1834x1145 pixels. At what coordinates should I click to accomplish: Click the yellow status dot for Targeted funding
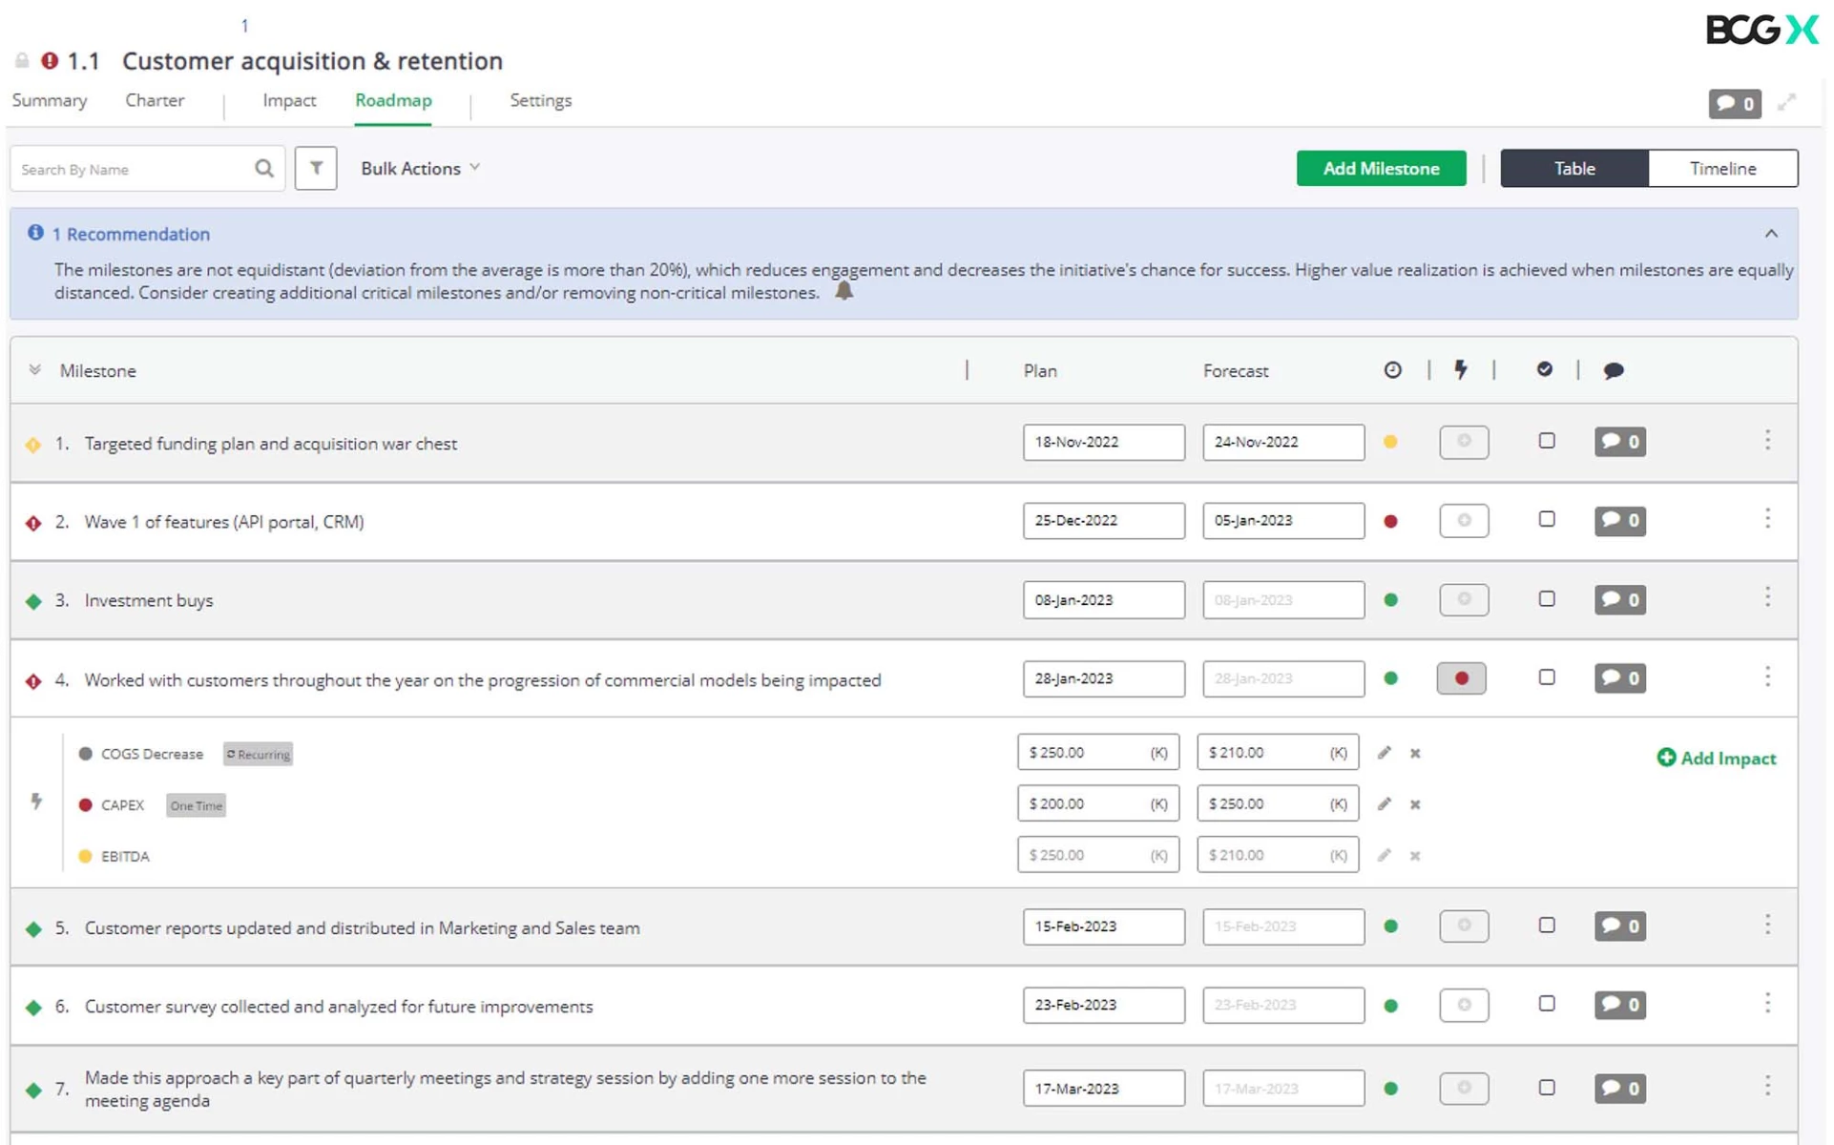coord(1390,442)
